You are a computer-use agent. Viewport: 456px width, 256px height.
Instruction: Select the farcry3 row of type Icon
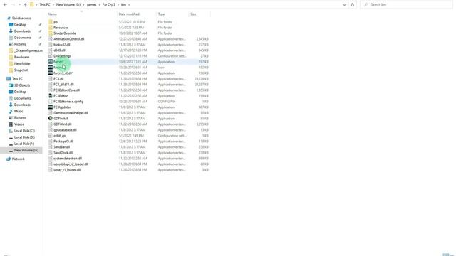click(128, 68)
